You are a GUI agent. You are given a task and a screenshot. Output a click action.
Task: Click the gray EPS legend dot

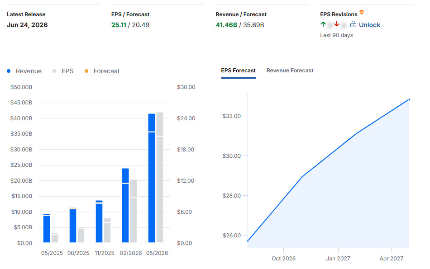pos(54,71)
